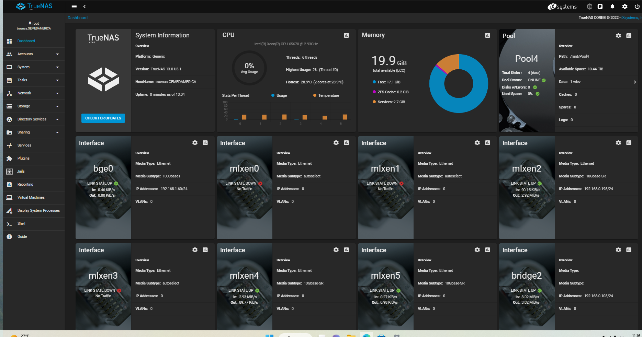The width and height of the screenshot is (642, 337).
Task: Click bridge2 IP address 192.168.0.103/24
Action: pyautogui.click(x=599, y=296)
